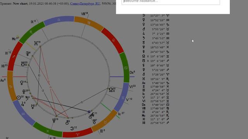Select the Venus symbol in the positions table
Screen dimensions: 248x139
[144, 24]
